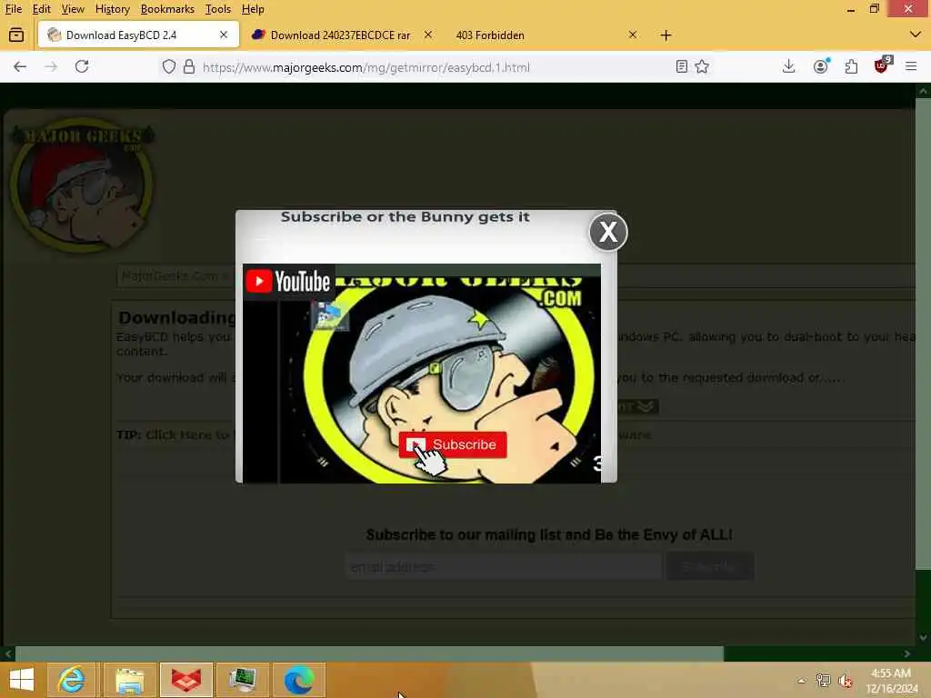Click the vertical scroll up arrow
Viewport: 931px width, 698px height.
923,91
